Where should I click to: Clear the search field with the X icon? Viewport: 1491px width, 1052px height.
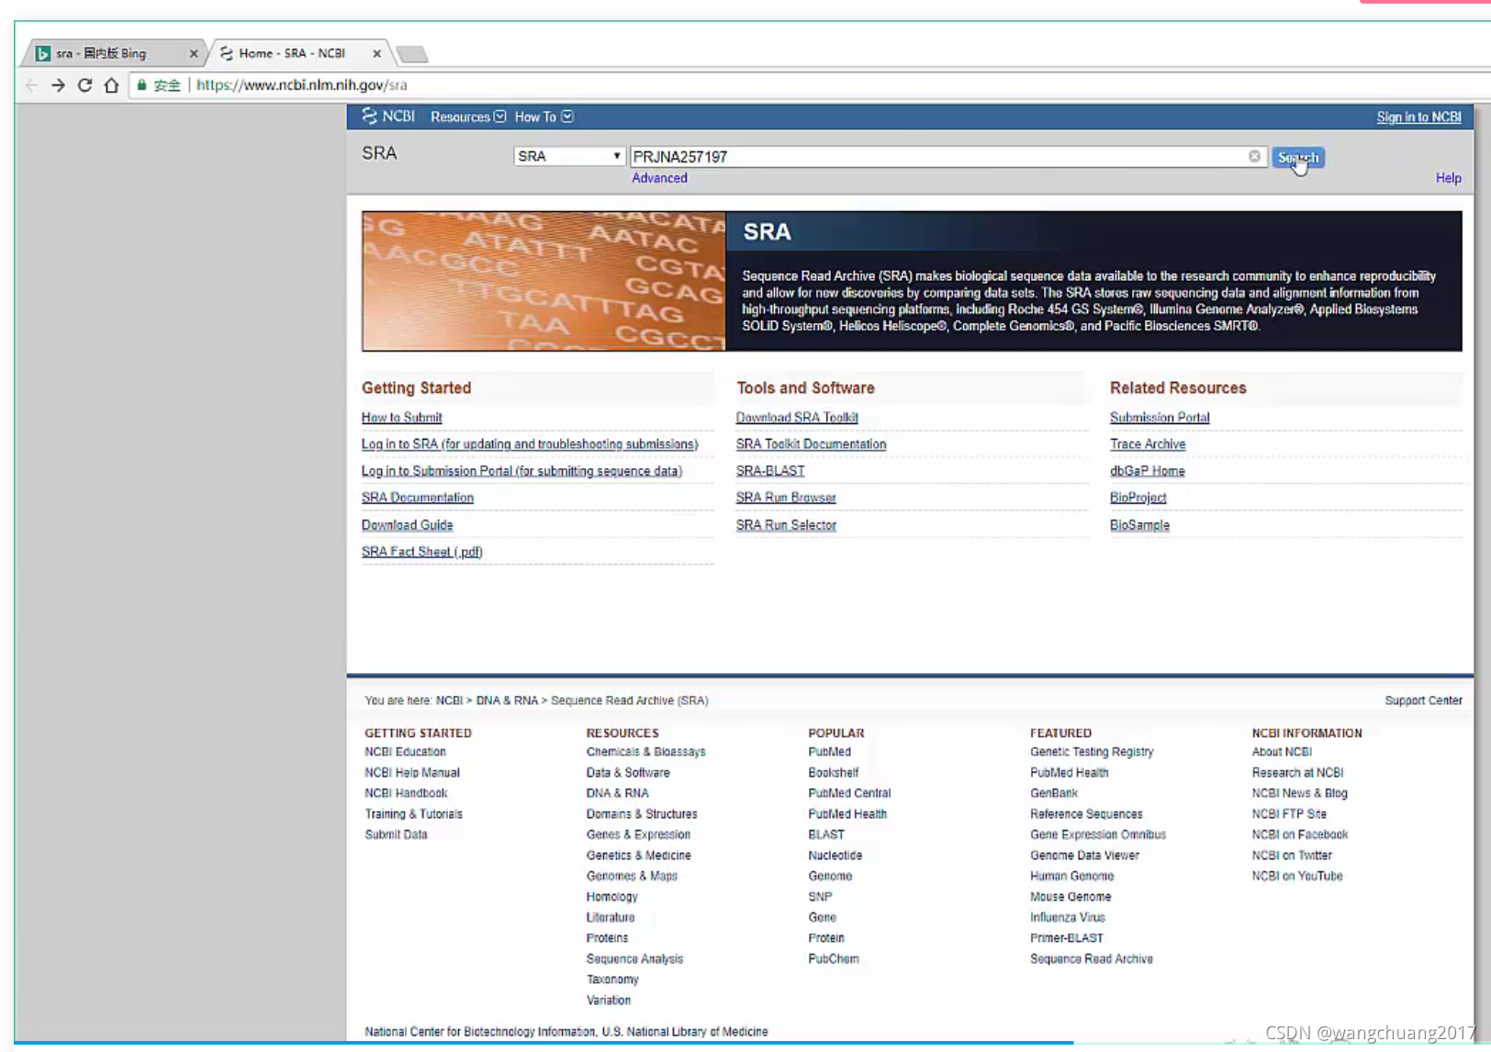[1254, 156]
